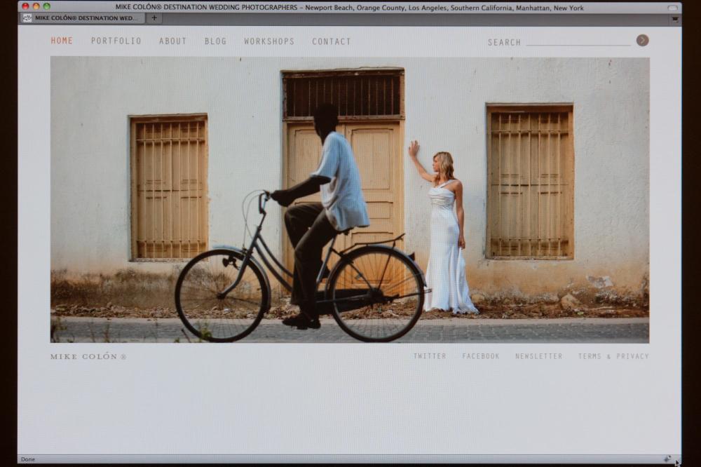This screenshot has height=467, width=701.
Task: Open the Portfolio section
Action: 116,41
